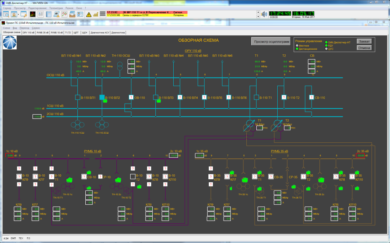Open the trend chart toolbar icon

pyautogui.click(x=64, y=14)
